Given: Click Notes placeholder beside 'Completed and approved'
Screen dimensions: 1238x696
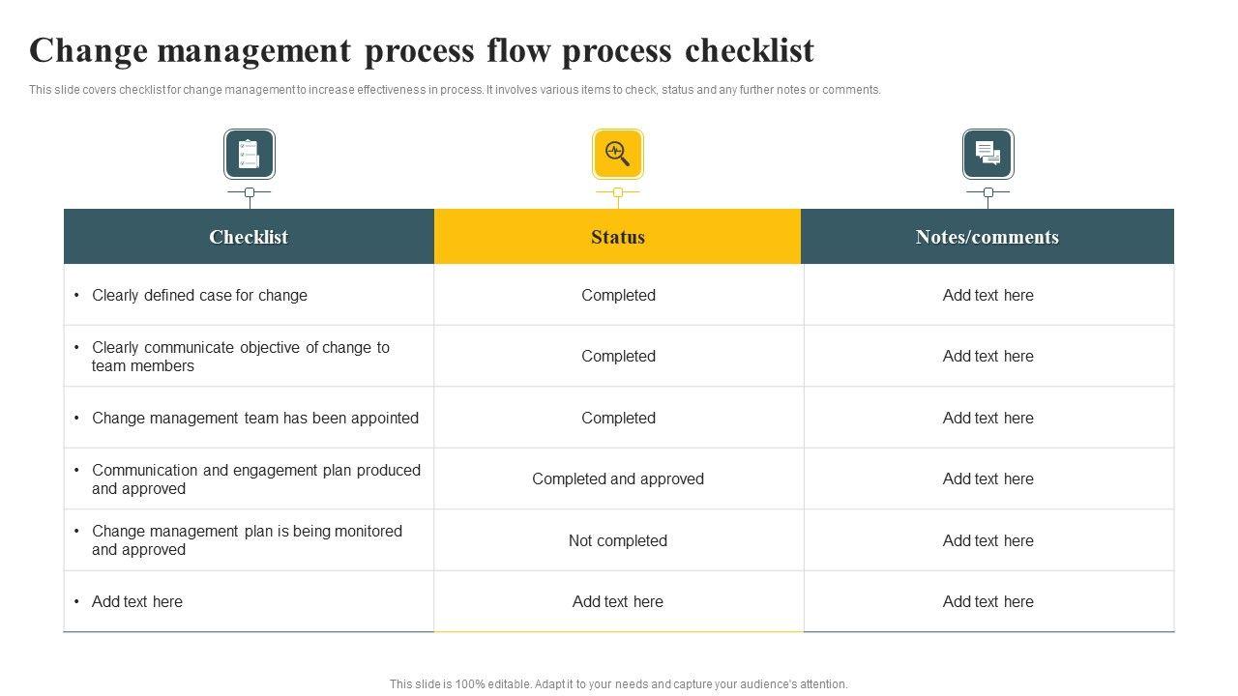Looking at the screenshot, I should pos(987,478).
